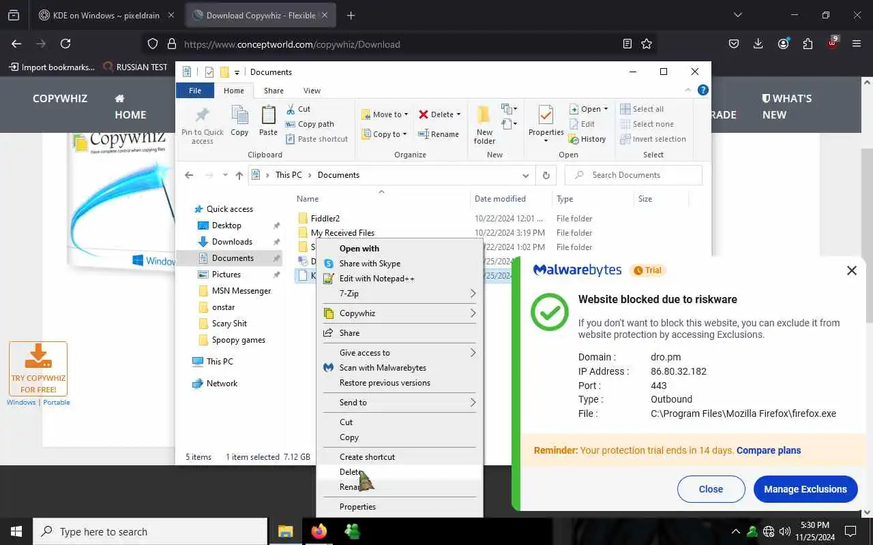Click the Manage Exclusions button
This screenshot has height=545, width=873.
tap(805, 489)
